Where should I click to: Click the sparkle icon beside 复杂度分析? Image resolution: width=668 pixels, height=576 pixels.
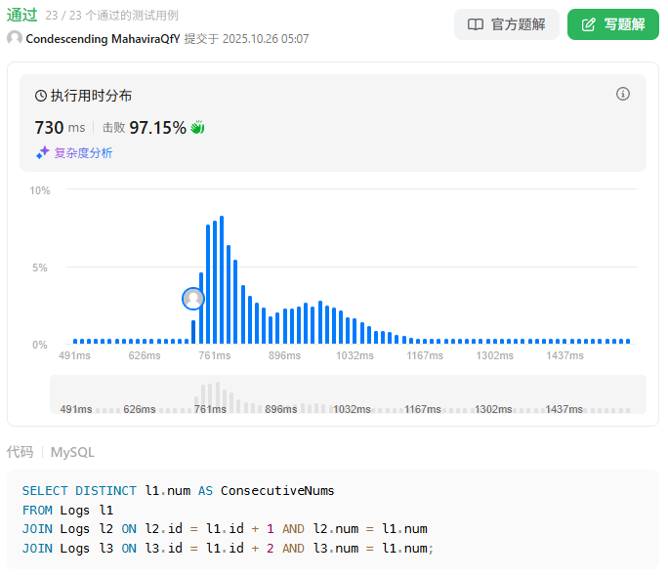[42, 152]
